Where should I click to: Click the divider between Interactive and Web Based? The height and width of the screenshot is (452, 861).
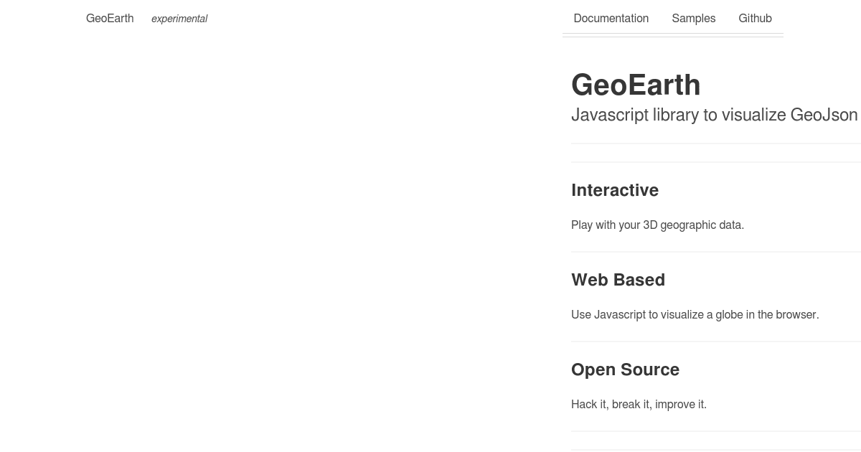point(715,251)
